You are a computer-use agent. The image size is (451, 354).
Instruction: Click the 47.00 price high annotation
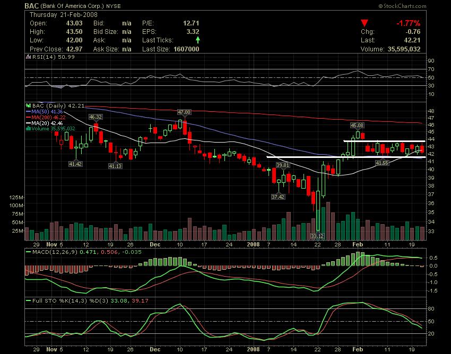(x=184, y=112)
